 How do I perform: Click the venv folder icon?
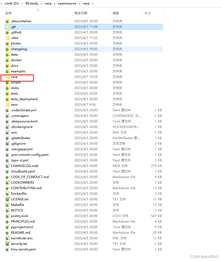tap(7, 105)
